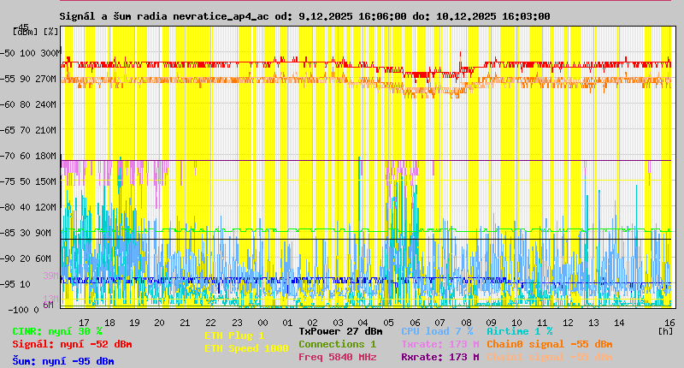The height and width of the screenshot is (368, 684).
Task: Click hour label "00" on time axis
Action: (262, 323)
